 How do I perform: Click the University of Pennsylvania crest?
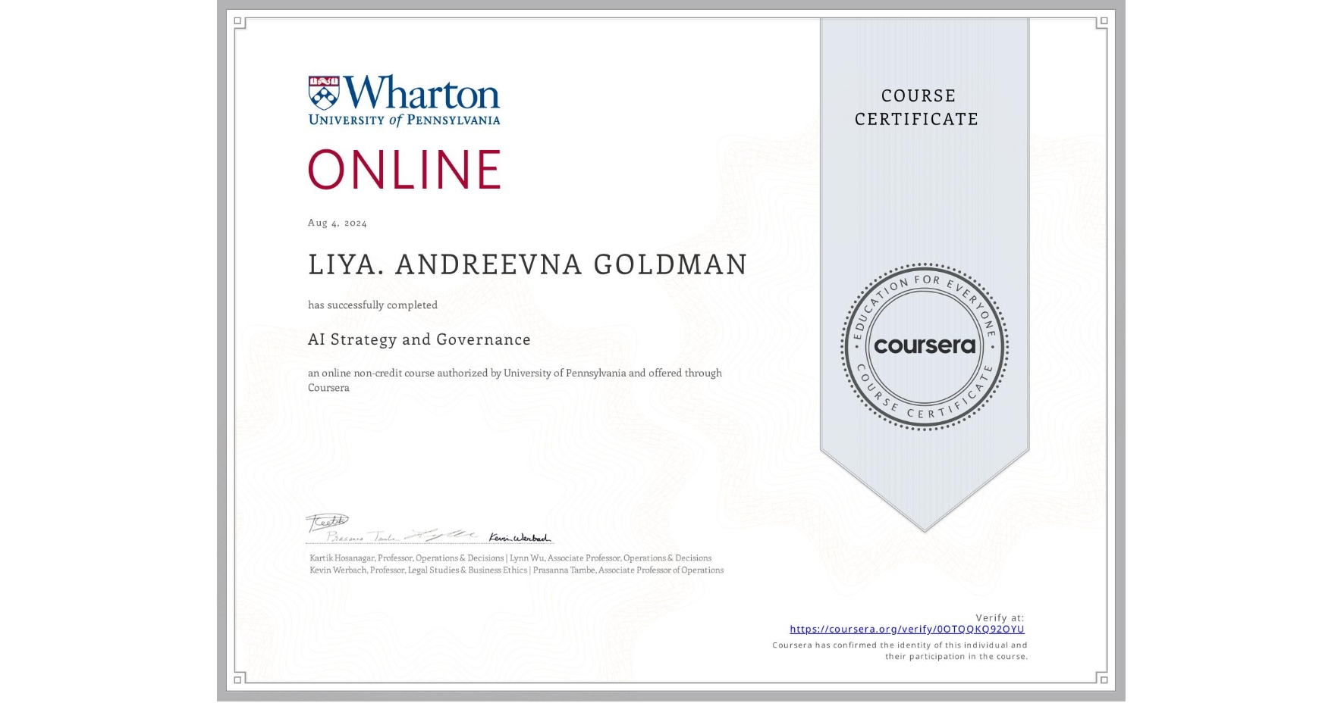(325, 92)
